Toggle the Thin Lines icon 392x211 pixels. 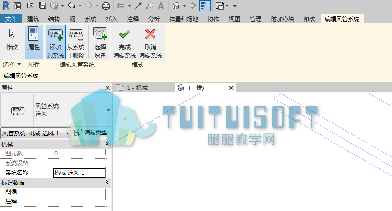pyautogui.click(x=205, y=5)
